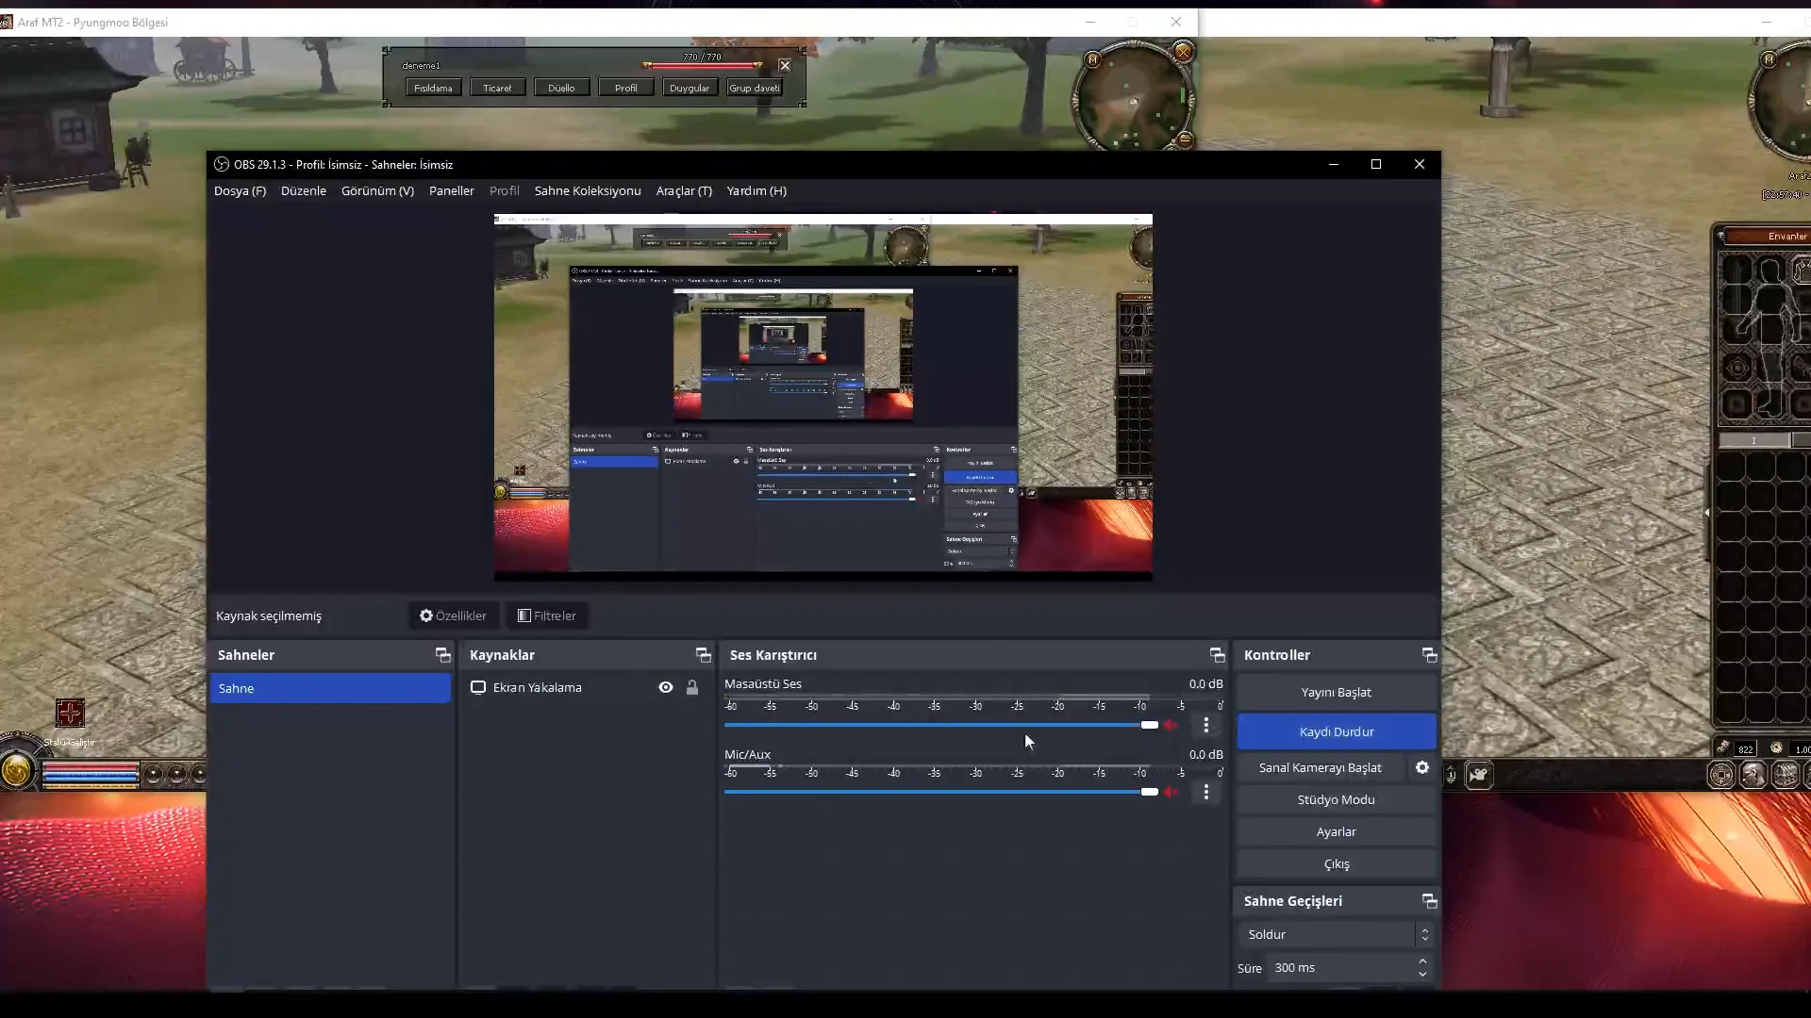Increase transition Süre with up arrow
Image resolution: width=1811 pixels, height=1018 pixels.
coord(1422,961)
